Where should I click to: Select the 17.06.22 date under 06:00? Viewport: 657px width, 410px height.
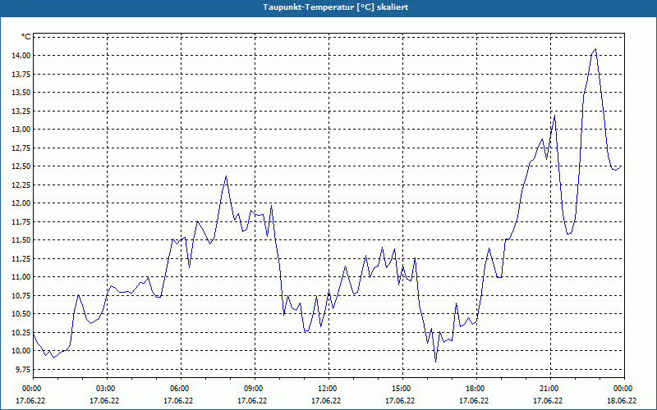coord(178,400)
